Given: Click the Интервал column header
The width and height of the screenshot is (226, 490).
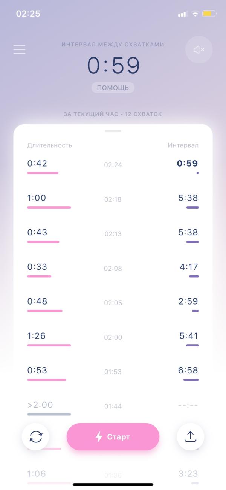Looking at the screenshot, I should (183, 145).
